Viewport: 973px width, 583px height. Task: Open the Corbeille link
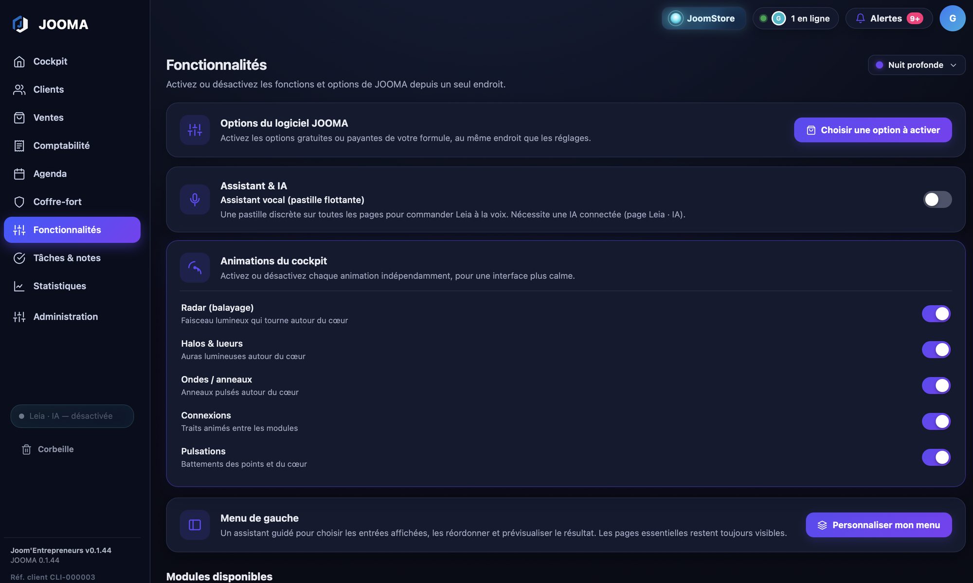click(x=48, y=449)
